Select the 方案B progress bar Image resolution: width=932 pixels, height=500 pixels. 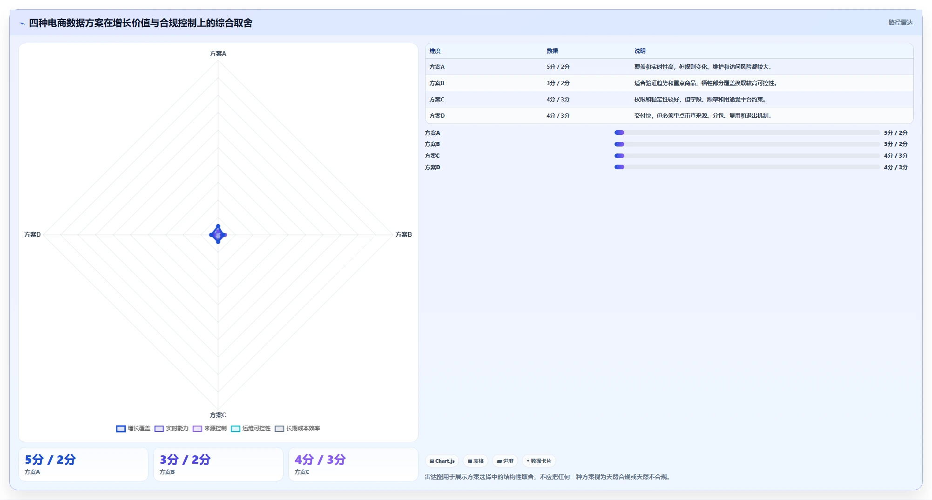[x=747, y=144]
